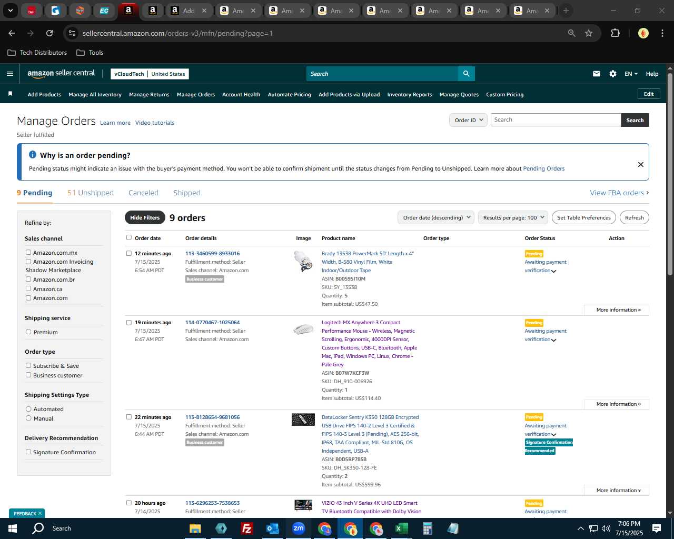Click the Edit nav bar button
Screen dimensions: 674x539
(649, 94)
